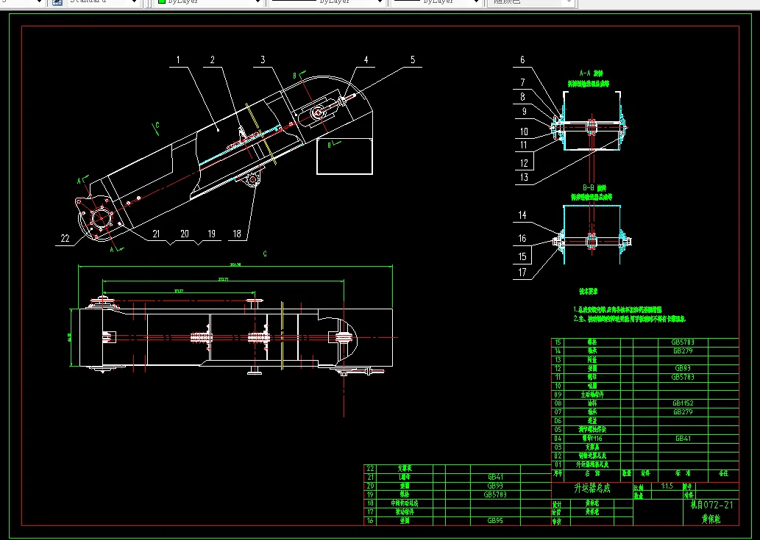760x540 pixels.
Task: Click GB5783 in parts list row 15
Action: (683, 342)
